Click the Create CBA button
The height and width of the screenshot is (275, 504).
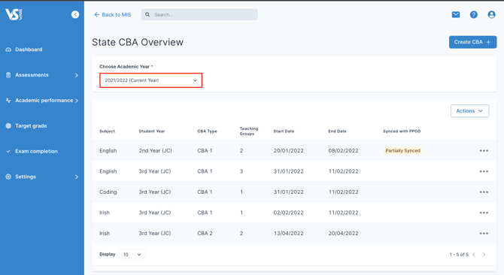click(x=472, y=42)
